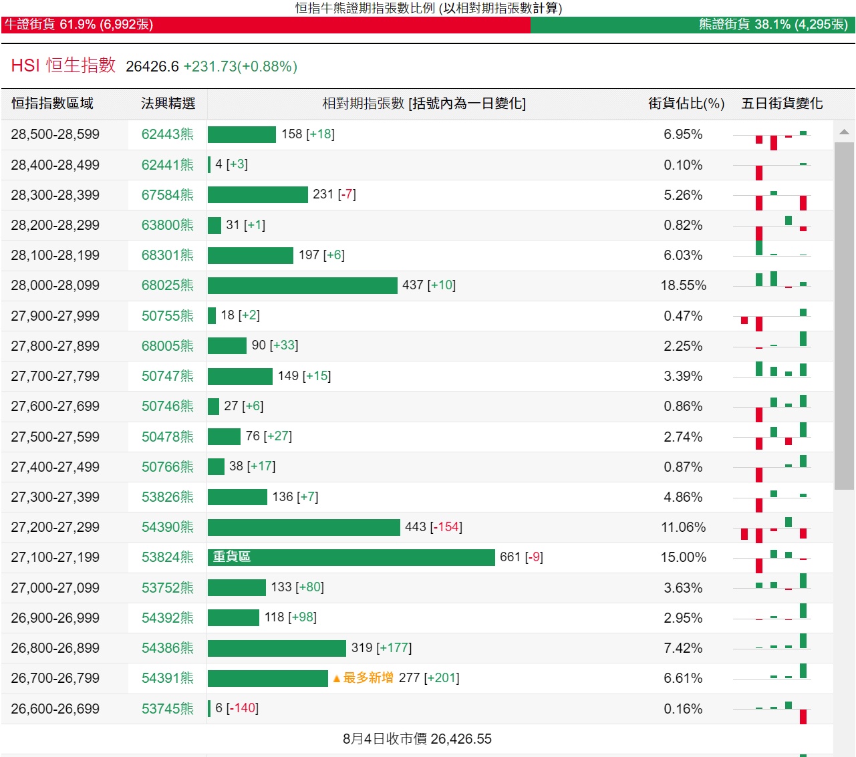Open the 54391熊 certificate link
The height and width of the screenshot is (757, 856).
pos(167,678)
